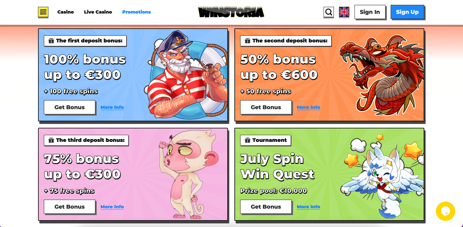The width and height of the screenshot is (463, 227).
Task: Click the blue Sign Up button
Action: 407,12
